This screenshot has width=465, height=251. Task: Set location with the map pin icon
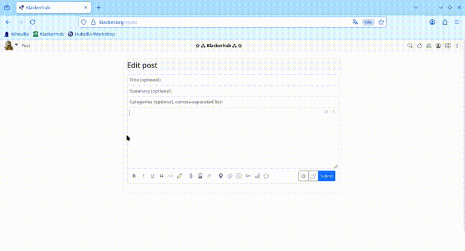pyautogui.click(x=220, y=176)
